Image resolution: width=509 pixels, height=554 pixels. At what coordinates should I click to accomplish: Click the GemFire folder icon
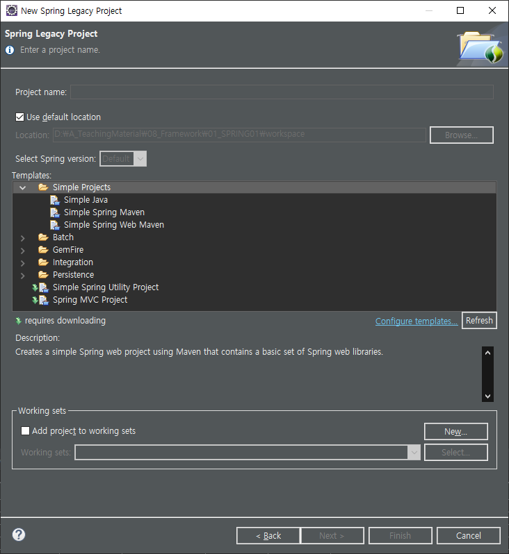(43, 250)
